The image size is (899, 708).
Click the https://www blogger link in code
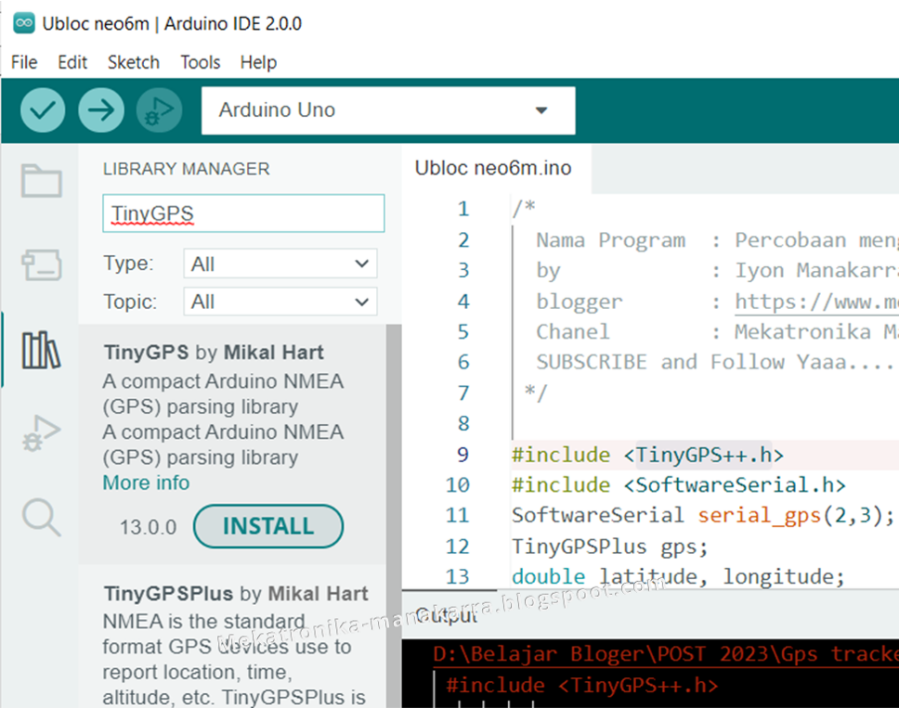click(x=816, y=302)
